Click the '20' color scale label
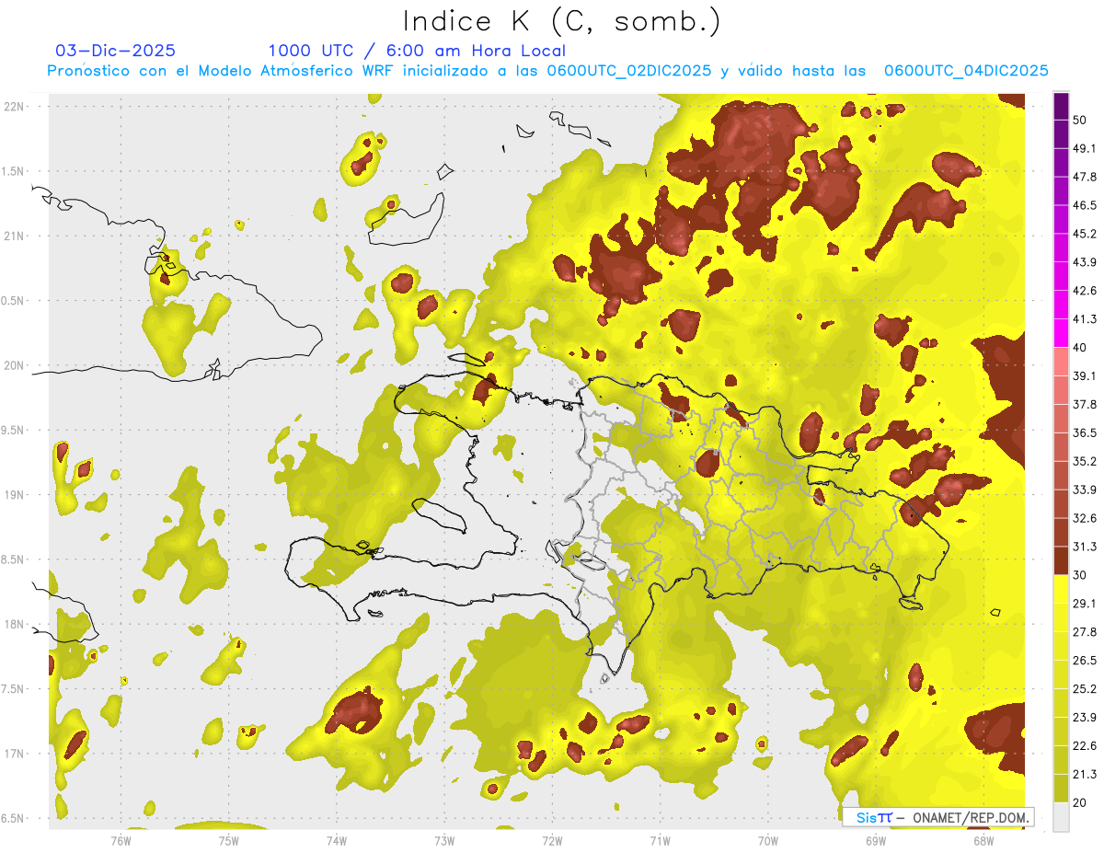Image resolution: width=1104 pixels, height=853 pixels. click(x=1080, y=803)
